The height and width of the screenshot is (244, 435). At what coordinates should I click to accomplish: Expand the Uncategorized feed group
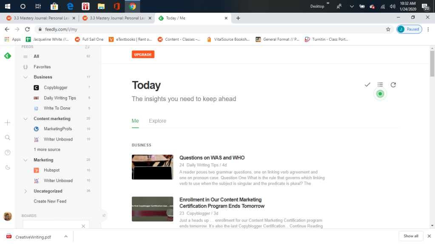(26, 191)
